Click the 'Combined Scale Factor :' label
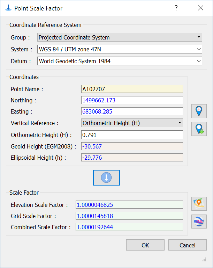 (40, 227)
